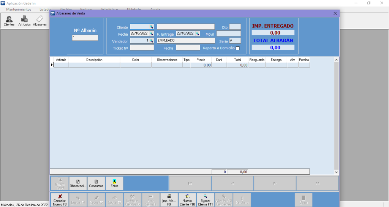The width and height of the screenshot is (389, 207).
Task: Open the Artículos toolbar icon
Action: pos(24,21)
